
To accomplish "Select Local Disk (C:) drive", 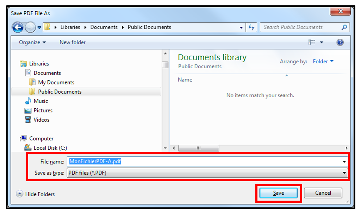I will click(x=50, y=148).
